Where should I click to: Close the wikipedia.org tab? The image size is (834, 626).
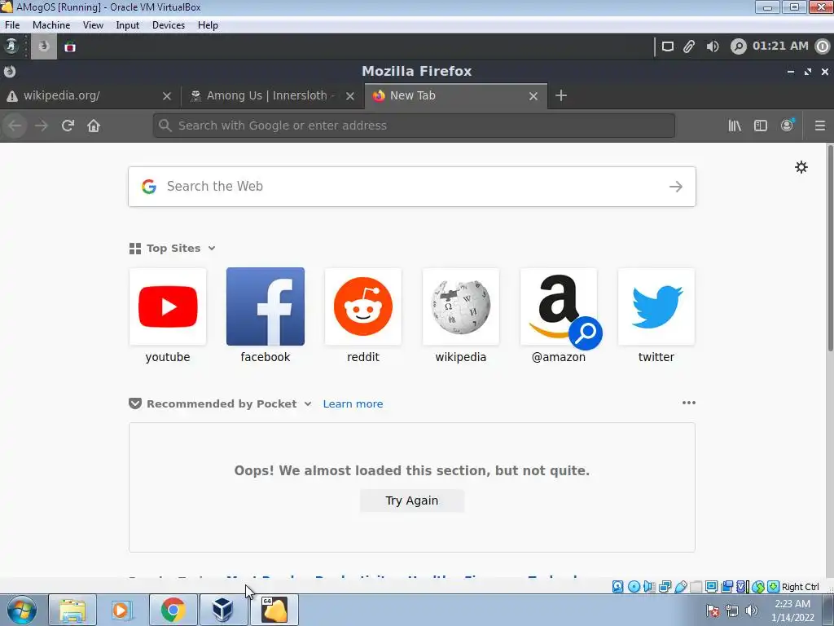(x=167, y=96)
